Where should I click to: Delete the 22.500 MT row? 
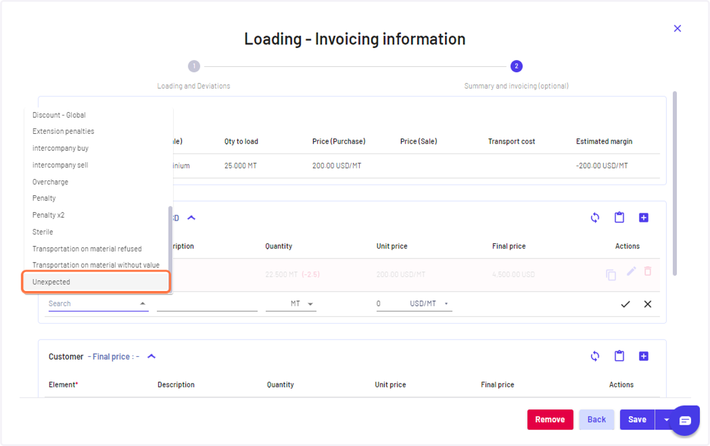(648, 271)
